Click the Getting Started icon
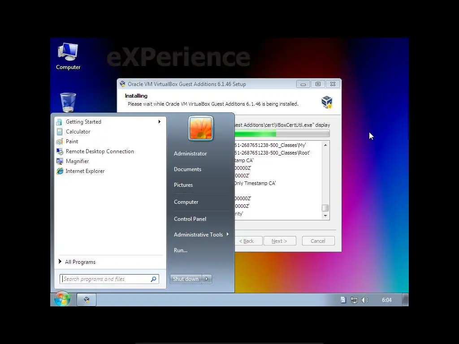 pos(60,122)
